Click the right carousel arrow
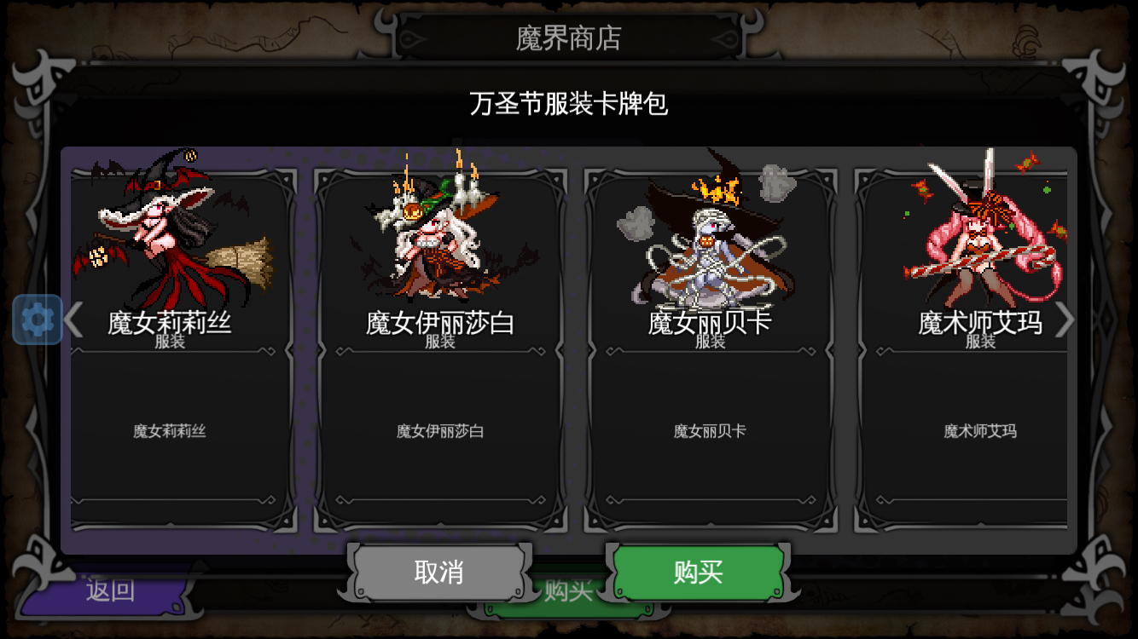Screen dimensions: 1138x639 [x=1065, y=319]
